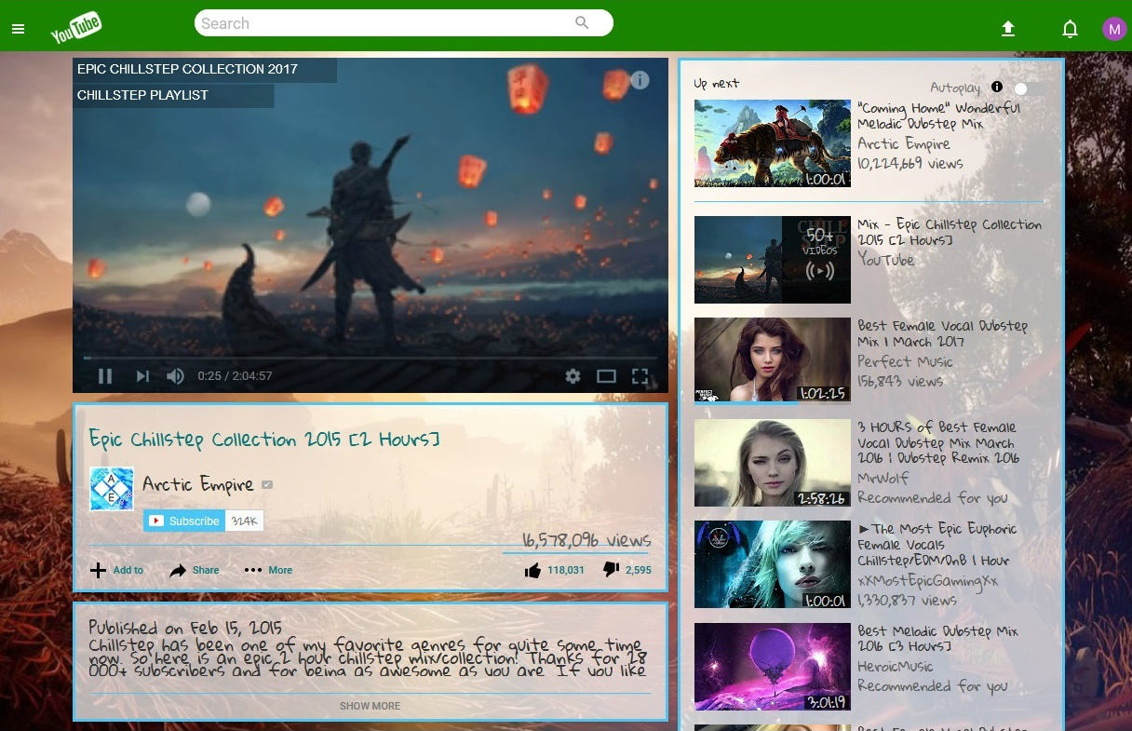Switch to theater mode
This screenshot has height=731, width=1132.
tap(606, 376)
